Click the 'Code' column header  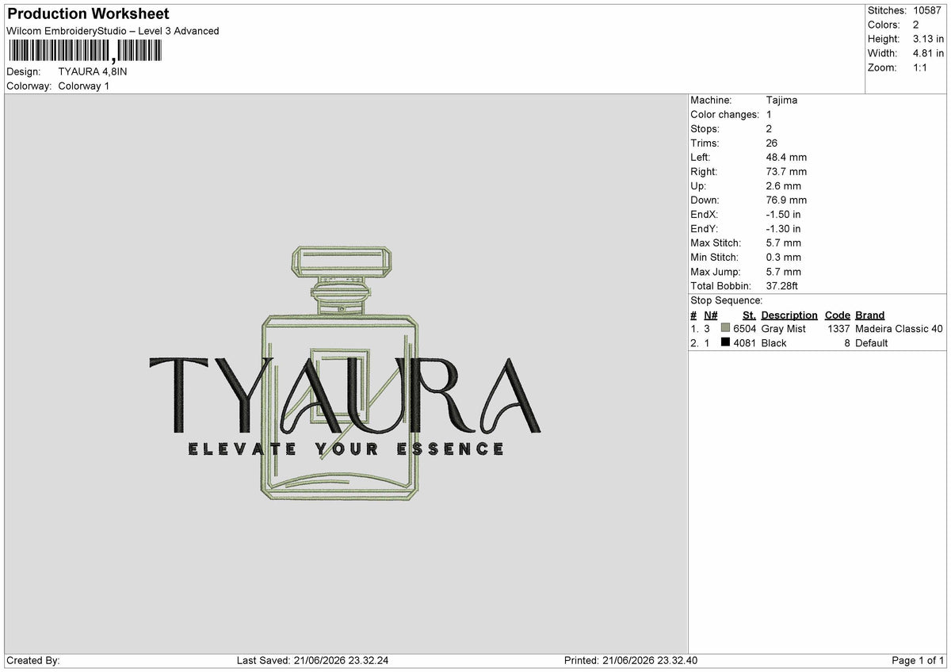pos(837,315)
